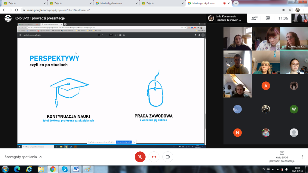308x173 pixels.
Task: Hang up with the red phone button
Action: [154, 157]
